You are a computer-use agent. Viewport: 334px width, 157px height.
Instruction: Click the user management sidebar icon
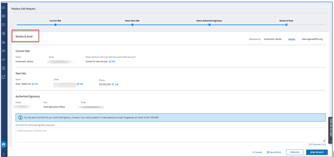click(x=4, y=42)
